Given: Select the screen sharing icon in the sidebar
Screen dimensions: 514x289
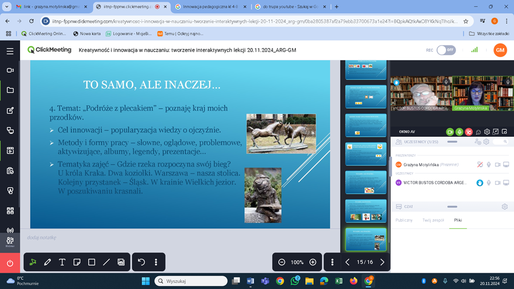Looking at the screenshot, I should pyautogui.click(x=10, y=130).
